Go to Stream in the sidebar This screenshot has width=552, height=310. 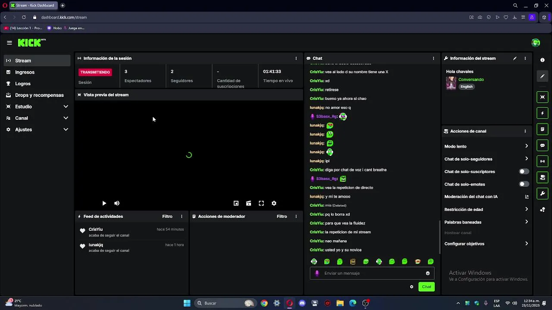(x=37, y=61)
